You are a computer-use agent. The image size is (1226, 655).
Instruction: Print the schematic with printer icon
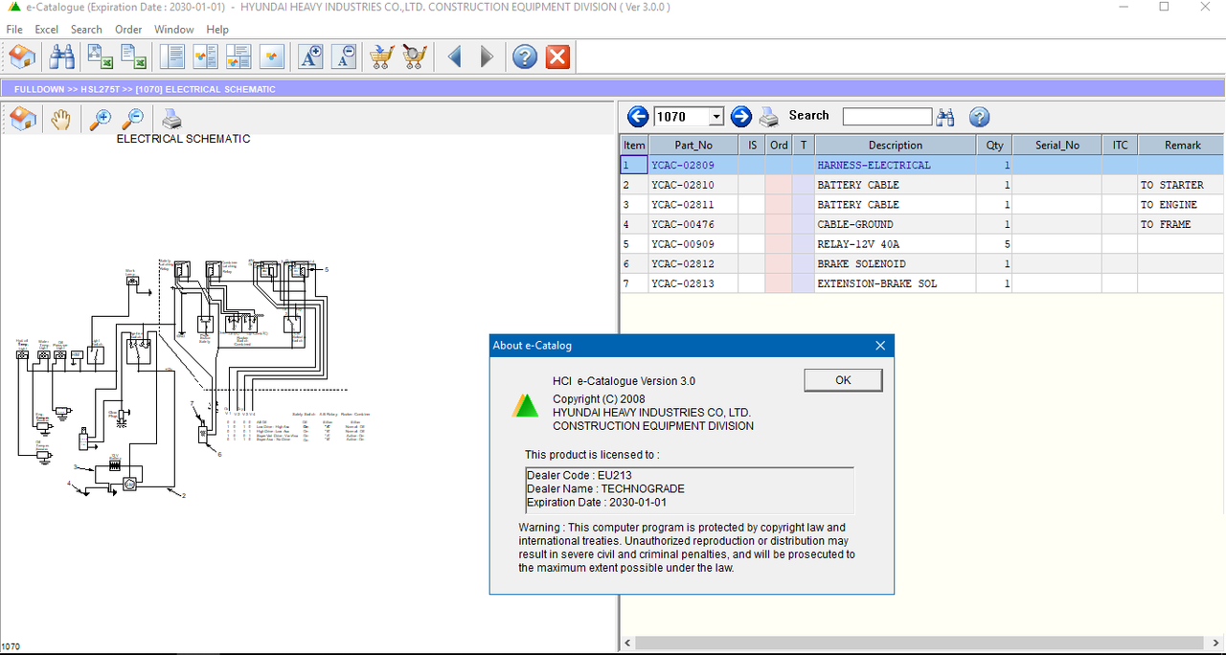point(171,120)
